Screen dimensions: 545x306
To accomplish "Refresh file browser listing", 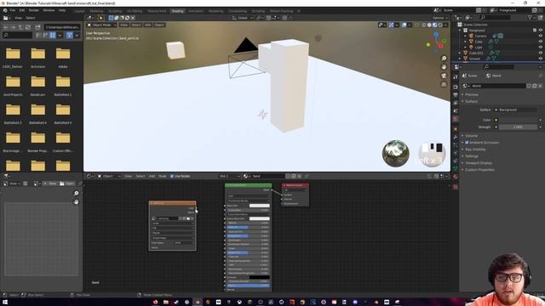I will tap(28, 27).
